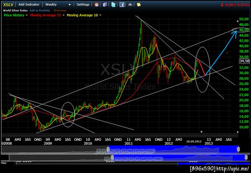Click the right handle of lower range slider
The height and width of the screenshot is (173, 251).
(x=246, y=158)
